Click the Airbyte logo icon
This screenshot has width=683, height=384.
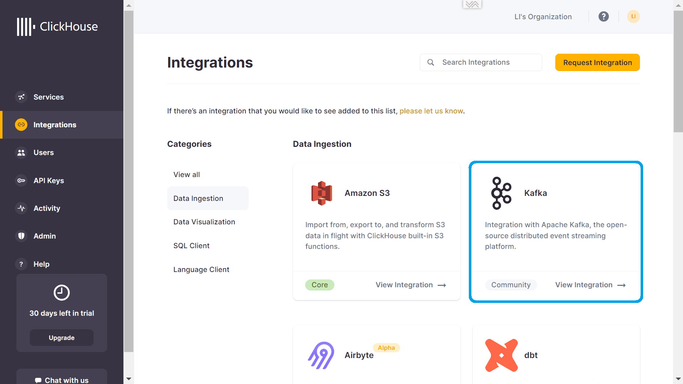[x=321, y=355]
